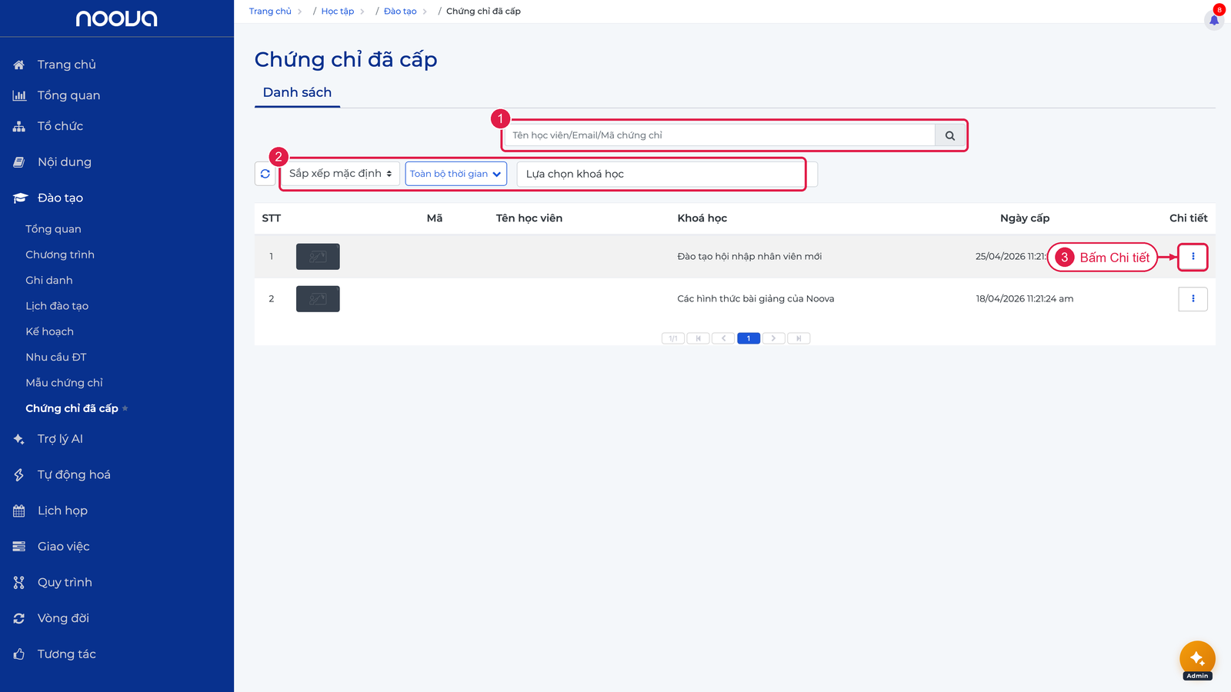Click the Trang chủ breadcrumb link
Screen dimensions: 1231x692
pos(270,12)
